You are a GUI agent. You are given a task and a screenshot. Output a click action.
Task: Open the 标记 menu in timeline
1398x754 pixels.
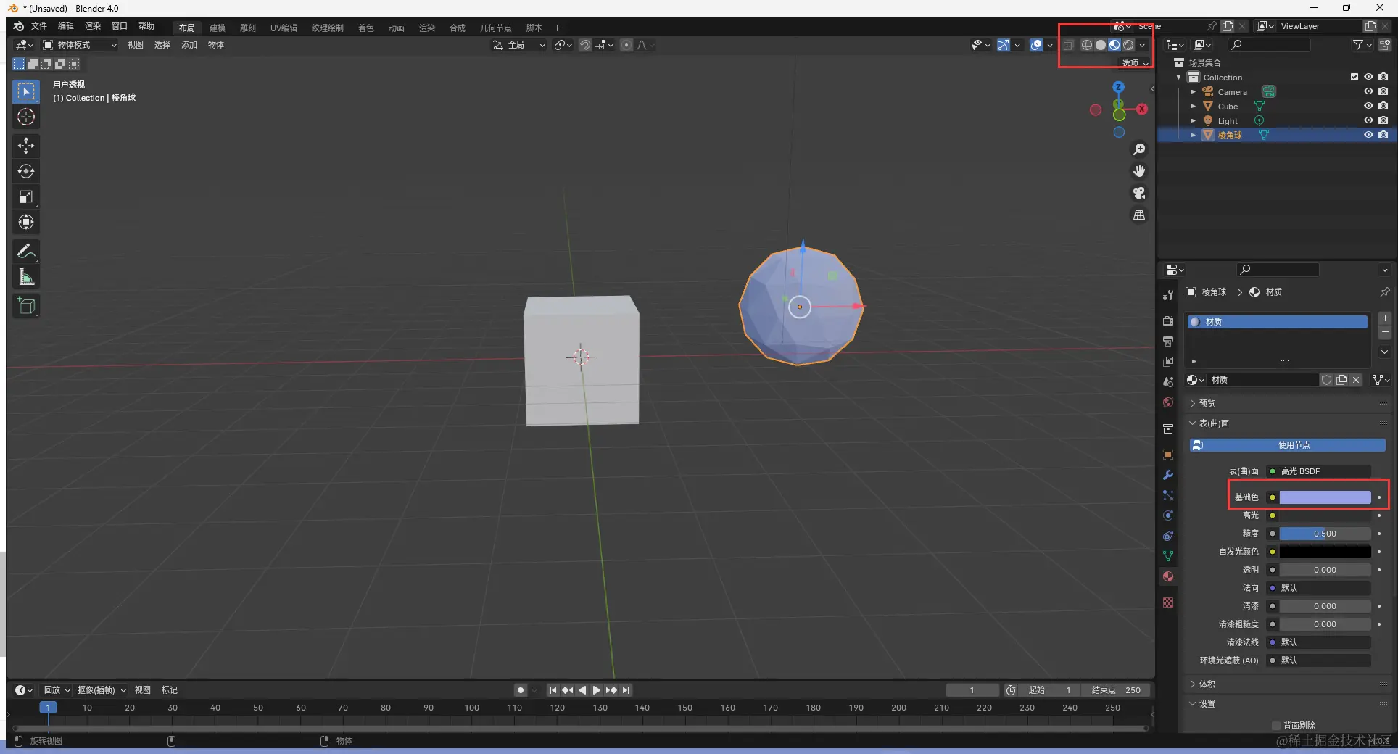tap(170, 690)
